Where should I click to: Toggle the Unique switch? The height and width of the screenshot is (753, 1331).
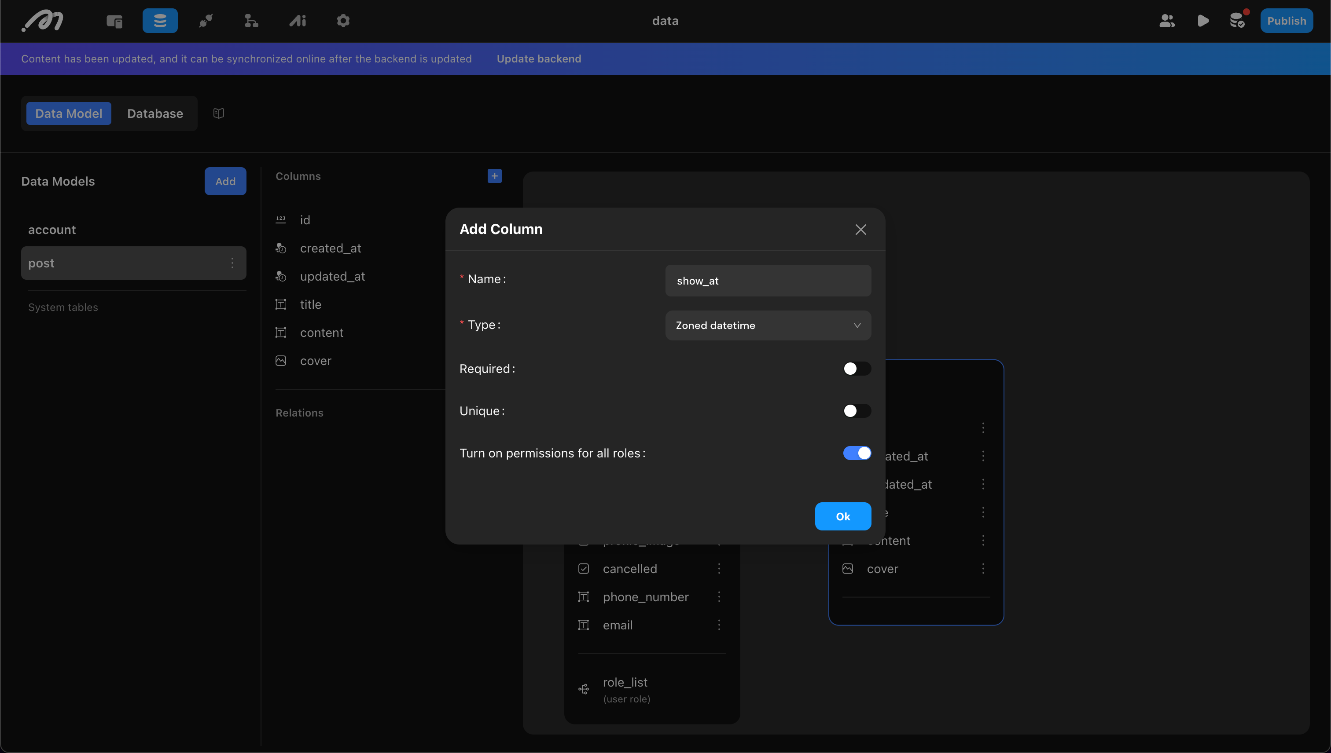pyautogui.click(x=857, y=411)
